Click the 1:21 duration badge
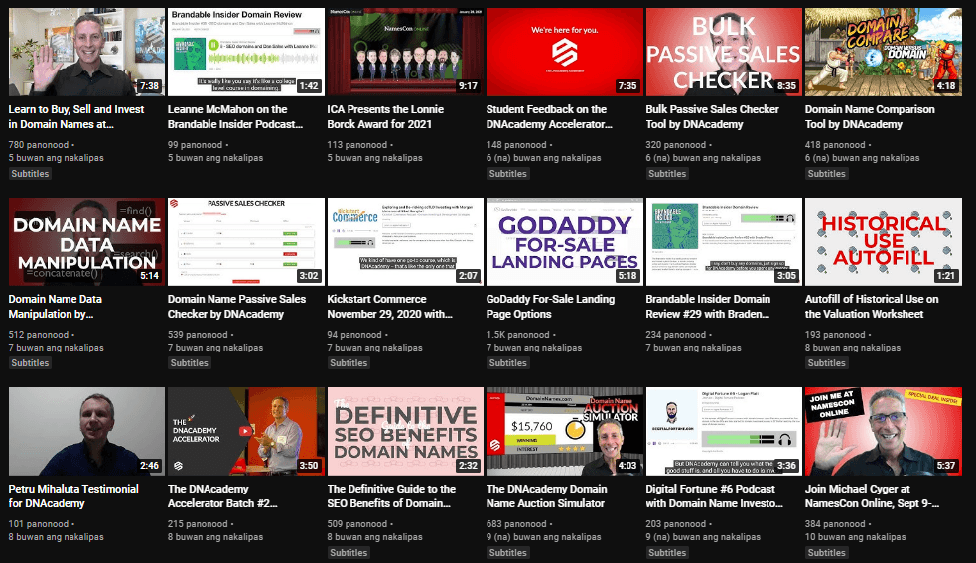The width and height of the screenshot is (976, 563). (945, 276)
